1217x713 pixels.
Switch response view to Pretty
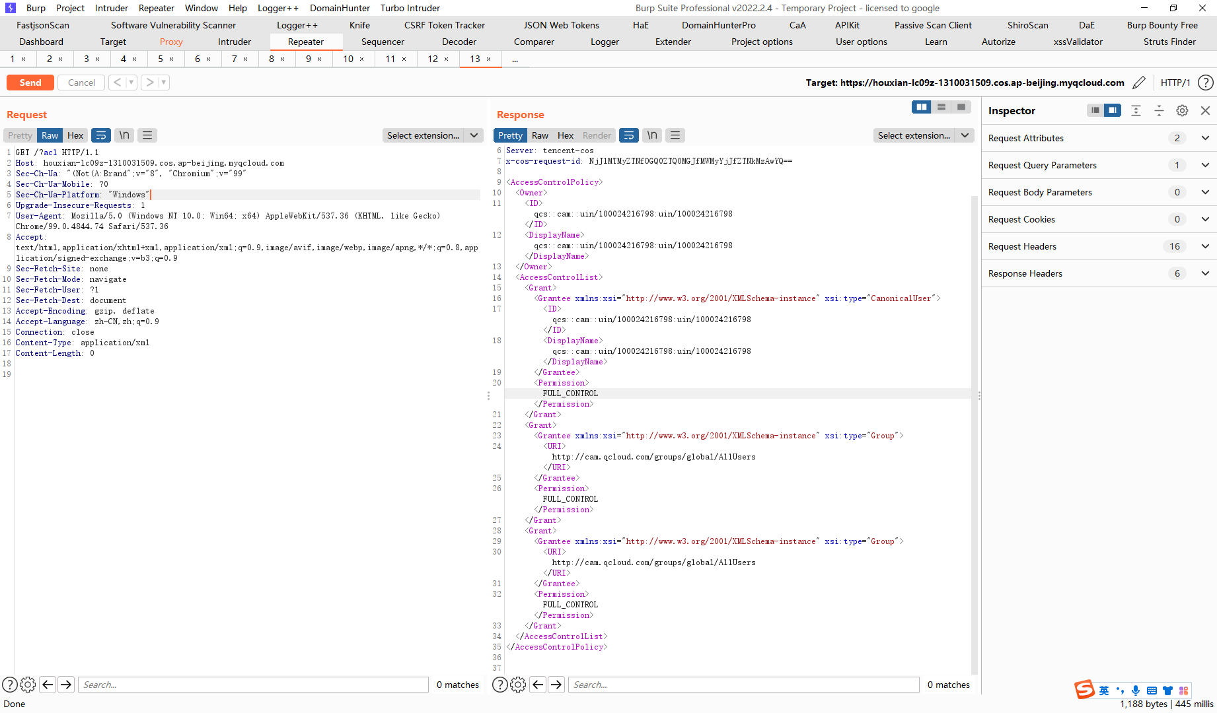510,135
